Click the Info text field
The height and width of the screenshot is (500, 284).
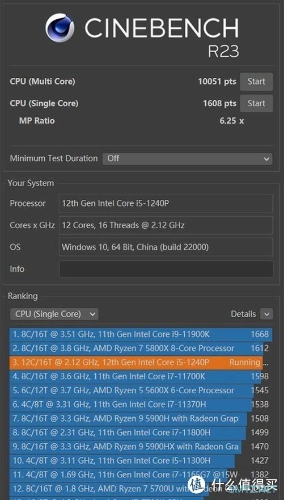pyautogui.click(x=166, y=269)
